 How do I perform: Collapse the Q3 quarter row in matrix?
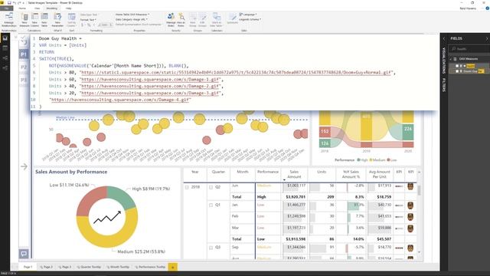(211, 248)
